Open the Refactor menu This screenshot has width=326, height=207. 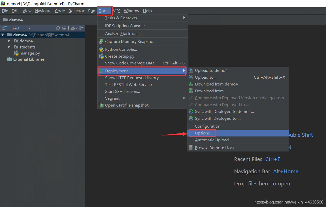[76, 11]
